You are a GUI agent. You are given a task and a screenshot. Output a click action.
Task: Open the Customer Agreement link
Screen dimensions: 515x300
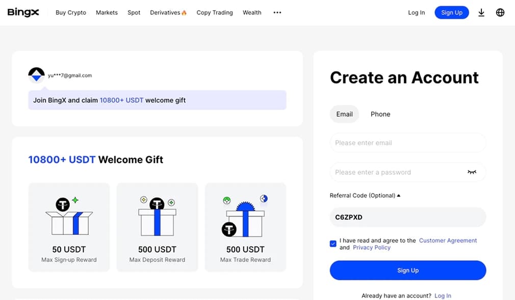tap(448, 240)
